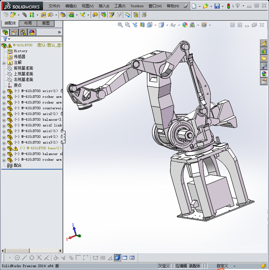Open the 工具(T) menu
Screen dimensions: 269x270
click(120, 6)
